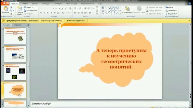This screenshot has height=108, width=193.
Task: Toggle center text alignment
Action: [x=78, y=13]
